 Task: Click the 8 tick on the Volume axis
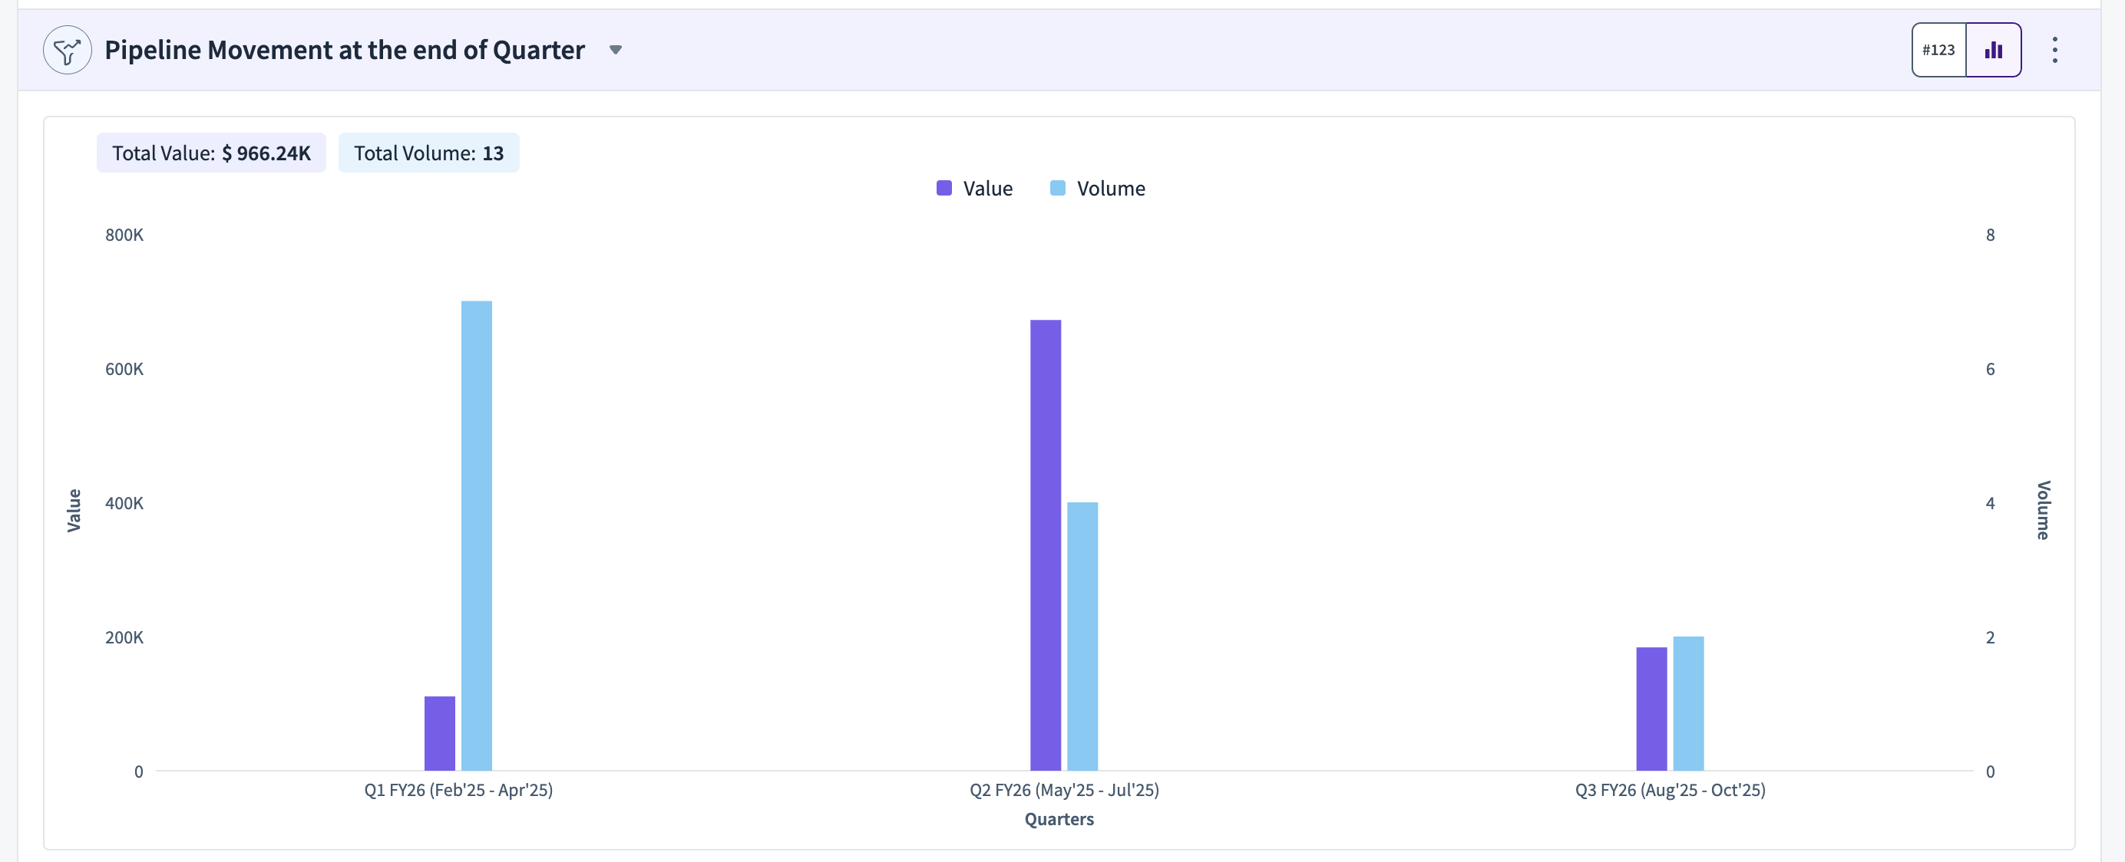pyautogui.click(x=1991, y=235)
